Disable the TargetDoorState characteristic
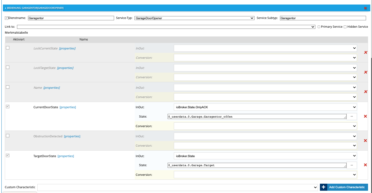 tap(8, 155)
